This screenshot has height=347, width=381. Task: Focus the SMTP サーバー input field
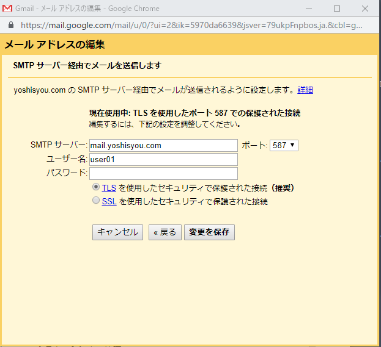163,145
